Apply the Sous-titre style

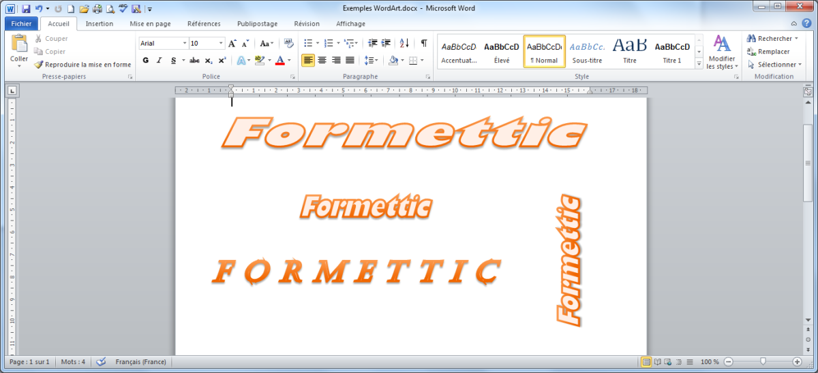click(x=587, y=52)
